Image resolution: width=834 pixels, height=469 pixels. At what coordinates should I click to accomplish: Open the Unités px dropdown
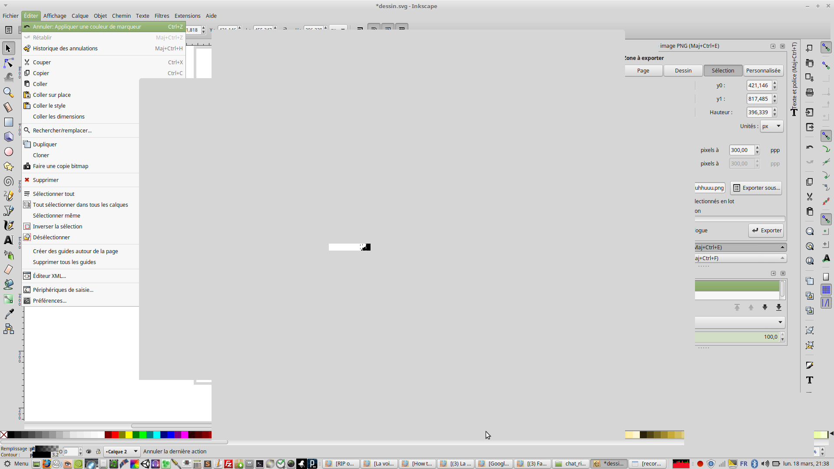click(x=771, y=126)
